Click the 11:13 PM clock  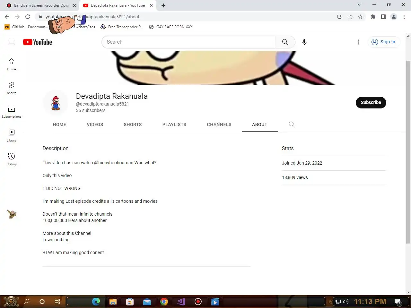[x=370, y=302]
